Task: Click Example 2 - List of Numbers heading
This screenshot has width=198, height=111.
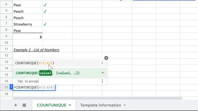Action: pos(37,50)
